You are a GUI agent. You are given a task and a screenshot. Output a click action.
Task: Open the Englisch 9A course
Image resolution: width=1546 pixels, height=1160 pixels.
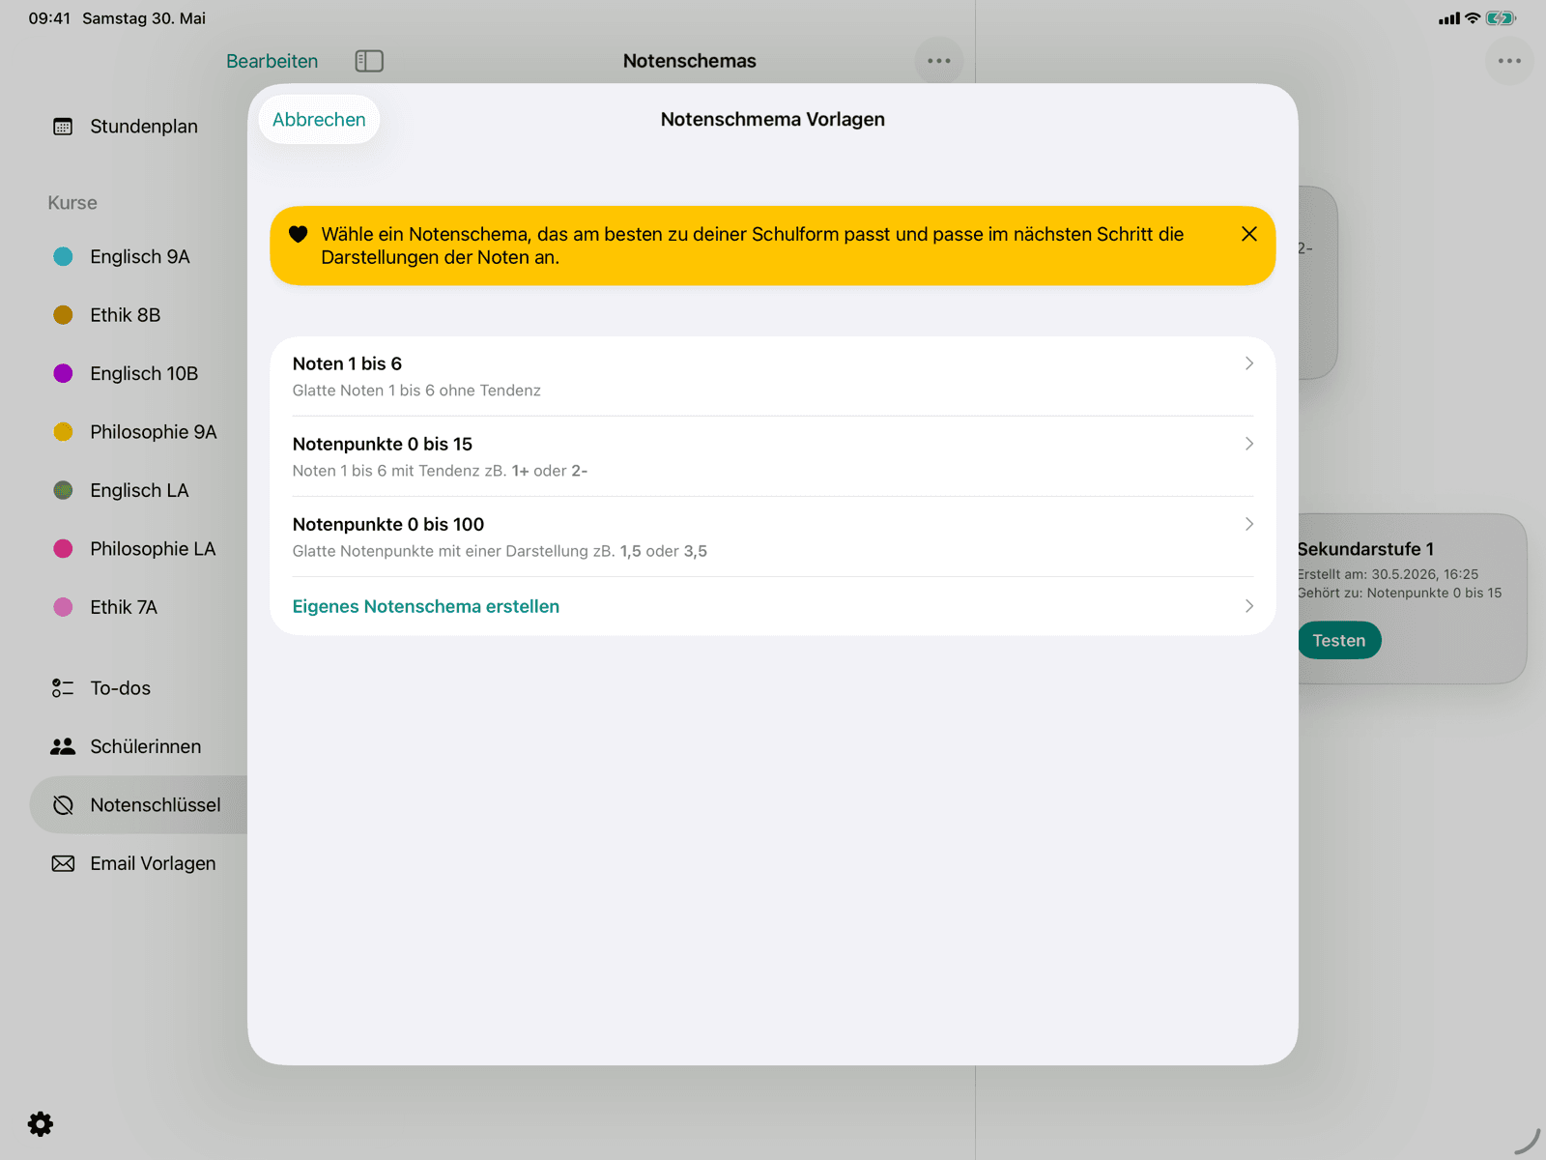click(138, 256)
